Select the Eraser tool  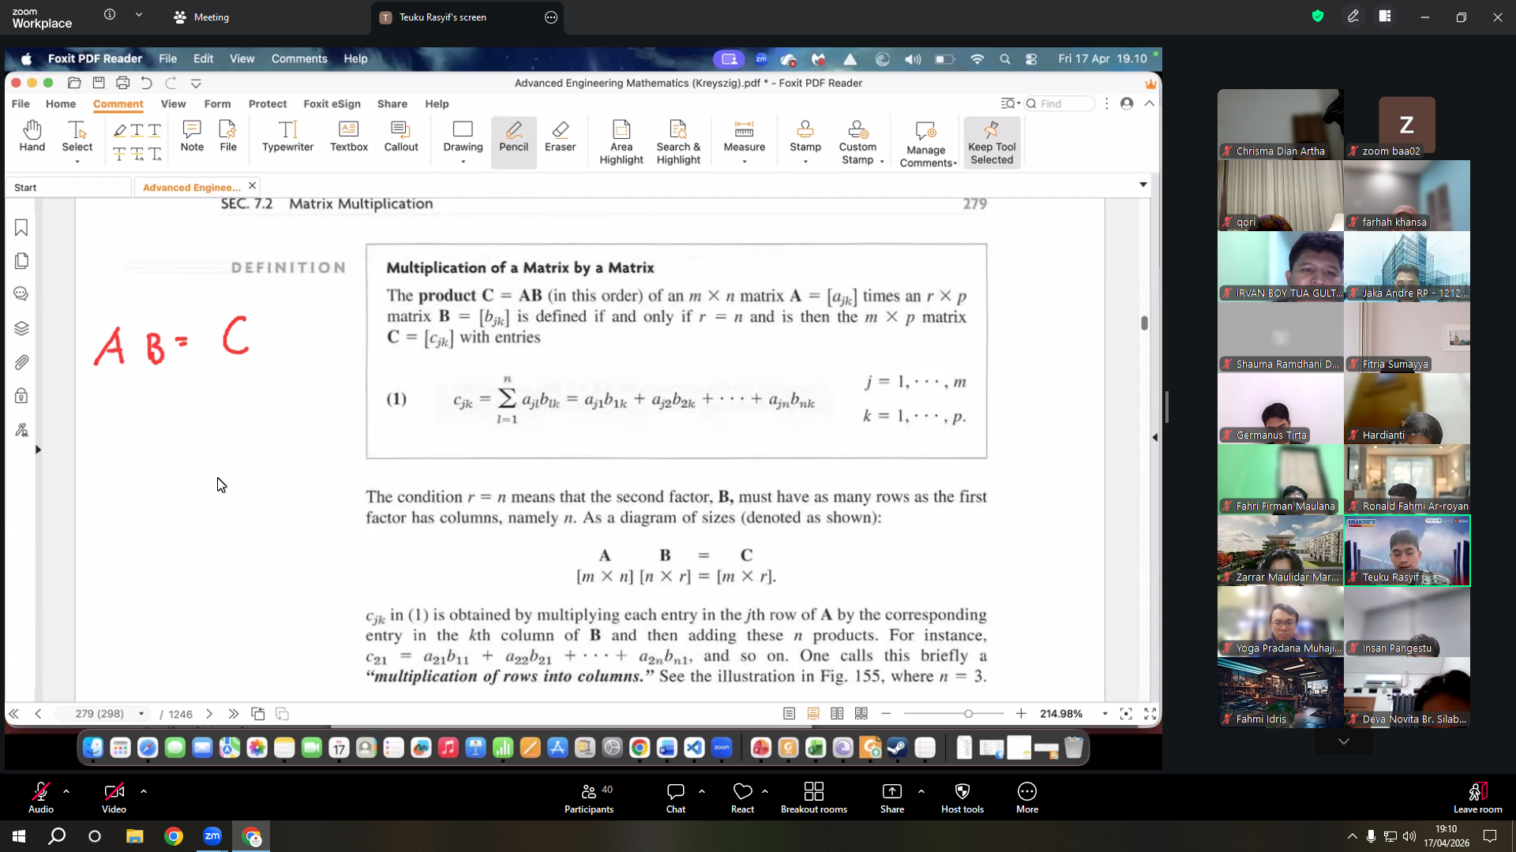[560, 136]
